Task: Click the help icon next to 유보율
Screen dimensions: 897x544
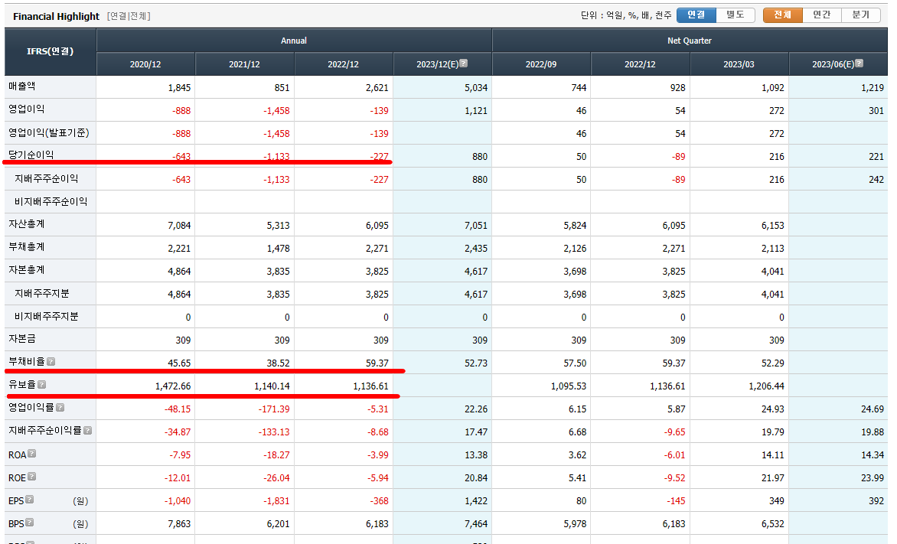Action: [x=42, y=384]
